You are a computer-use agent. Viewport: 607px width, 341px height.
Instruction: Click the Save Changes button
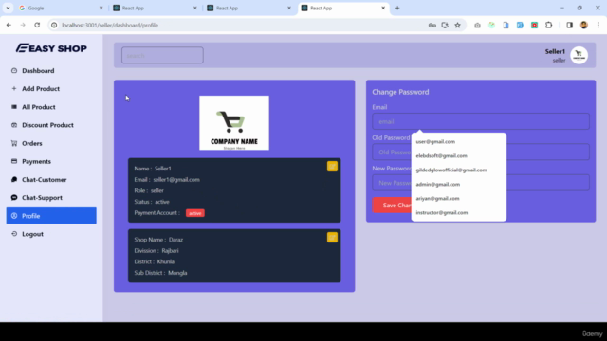click(x=392, y=206)
